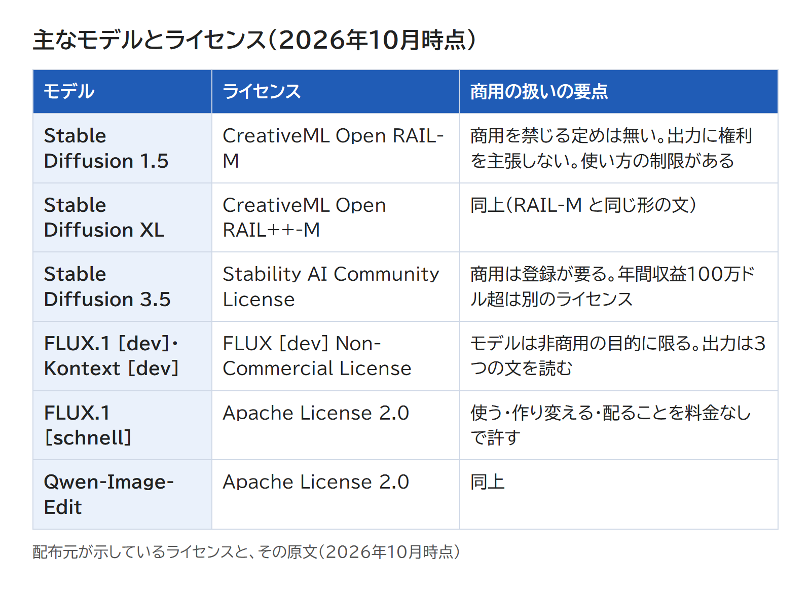
Task: Select the CreativeML Open RAIL++-M cell
Action: (336, 217)
